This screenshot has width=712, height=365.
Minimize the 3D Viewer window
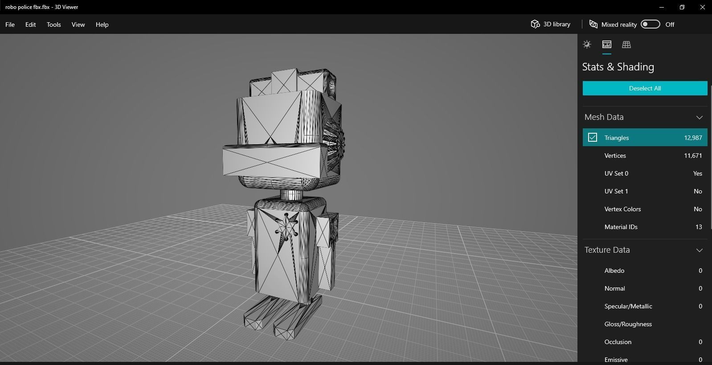662,7
